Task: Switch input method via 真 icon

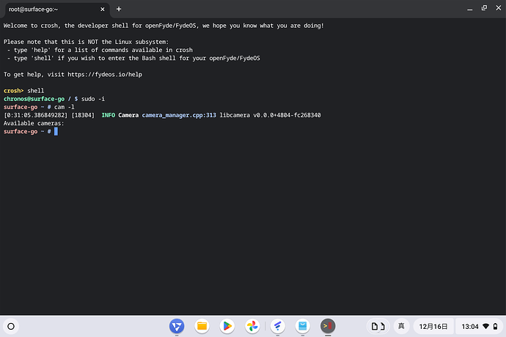Action: click(401, 326)
